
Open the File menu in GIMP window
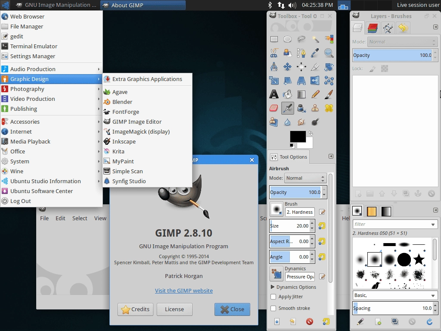pyautogui.click(x=44, y=218)
